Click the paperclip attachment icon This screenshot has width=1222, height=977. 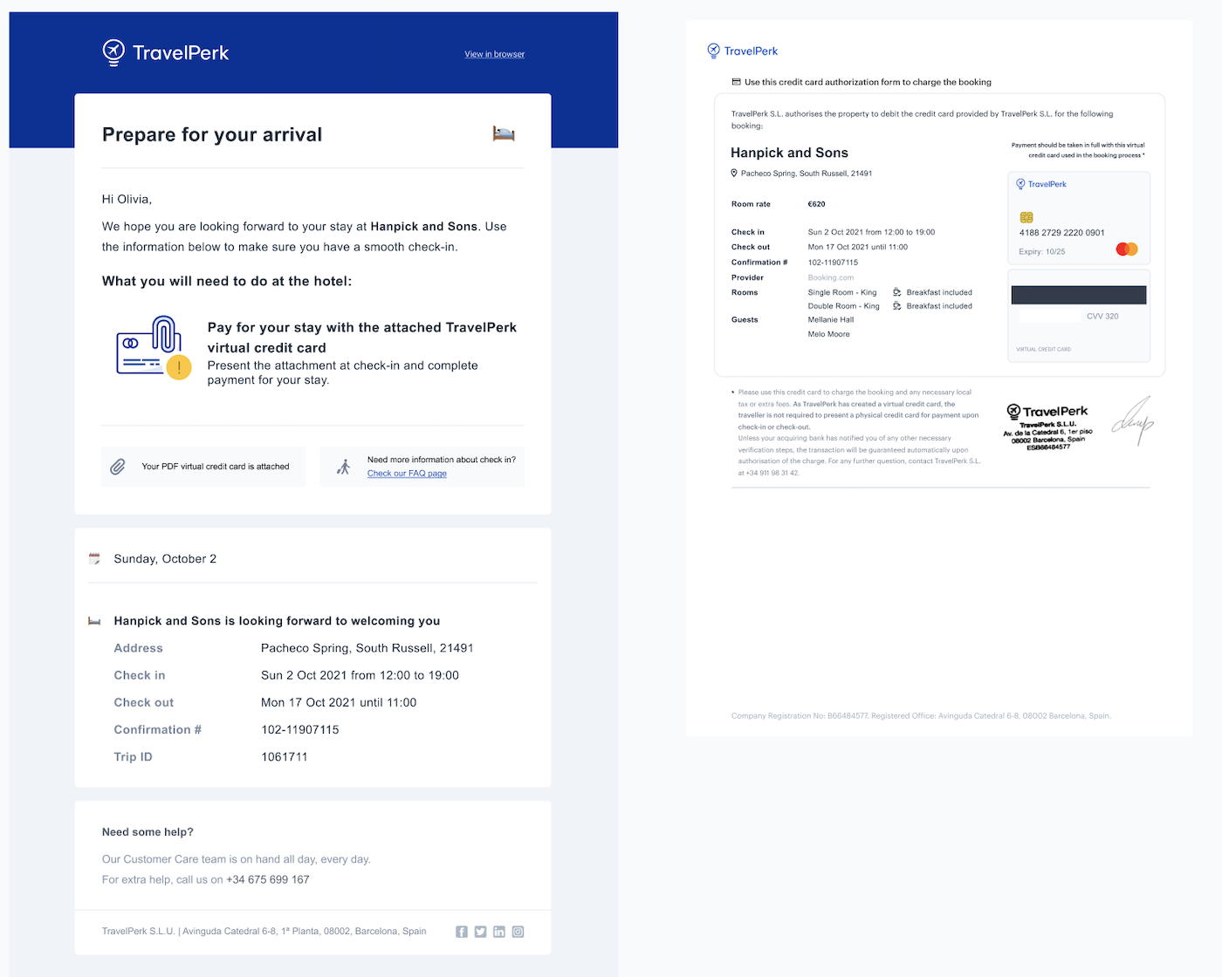tap(118, 467)
